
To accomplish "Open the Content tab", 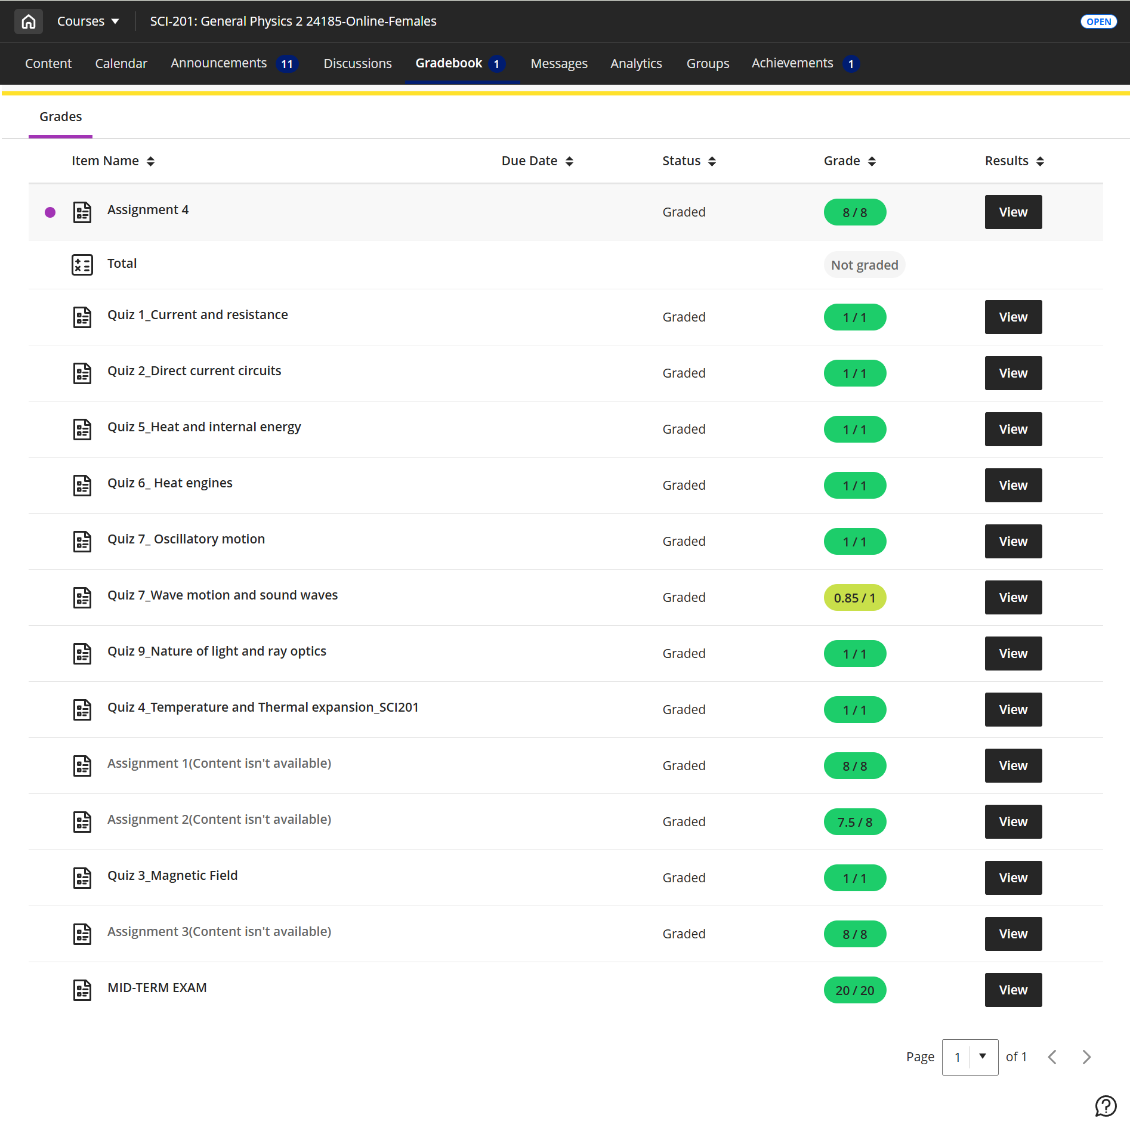I will [x=48, y=63].
